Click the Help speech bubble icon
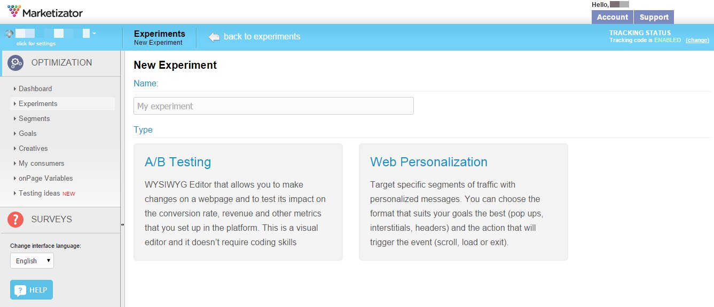 [20, 290]
